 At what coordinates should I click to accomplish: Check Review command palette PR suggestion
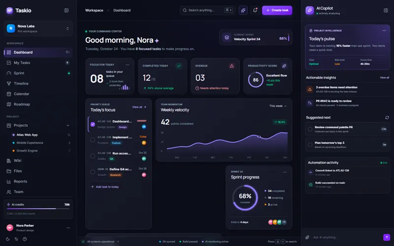pos(310,129)
